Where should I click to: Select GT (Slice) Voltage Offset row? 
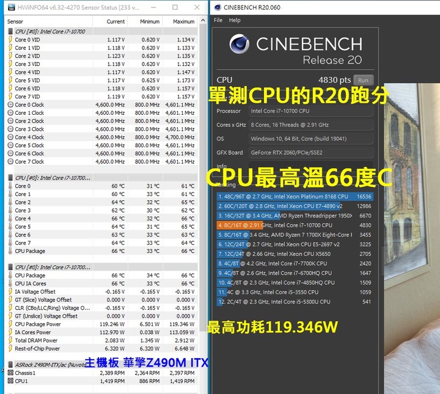pyautogui.click(x=101, y=300)
